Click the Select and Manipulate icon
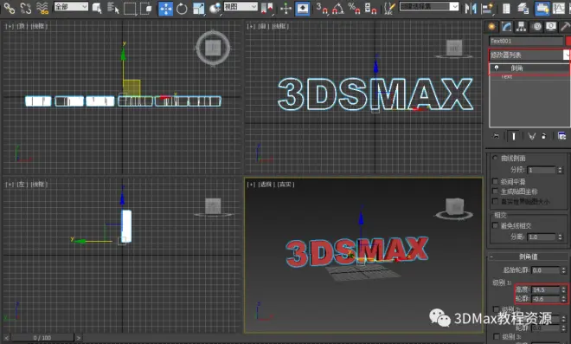571x344 pixels. (x=285, y=8)
